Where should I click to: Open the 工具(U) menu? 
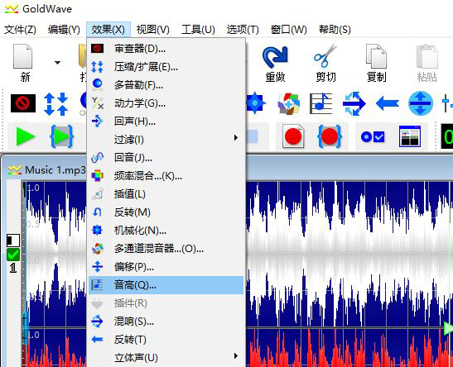pos(198,30)
